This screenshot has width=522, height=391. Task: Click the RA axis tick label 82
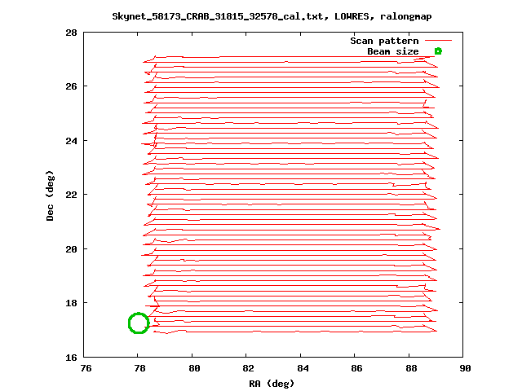pos(248,368)
